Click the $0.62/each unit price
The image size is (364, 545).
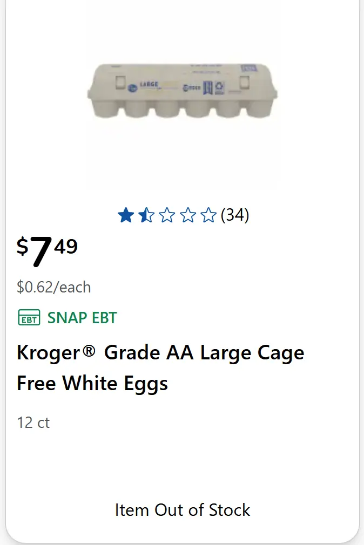(54, 287)
